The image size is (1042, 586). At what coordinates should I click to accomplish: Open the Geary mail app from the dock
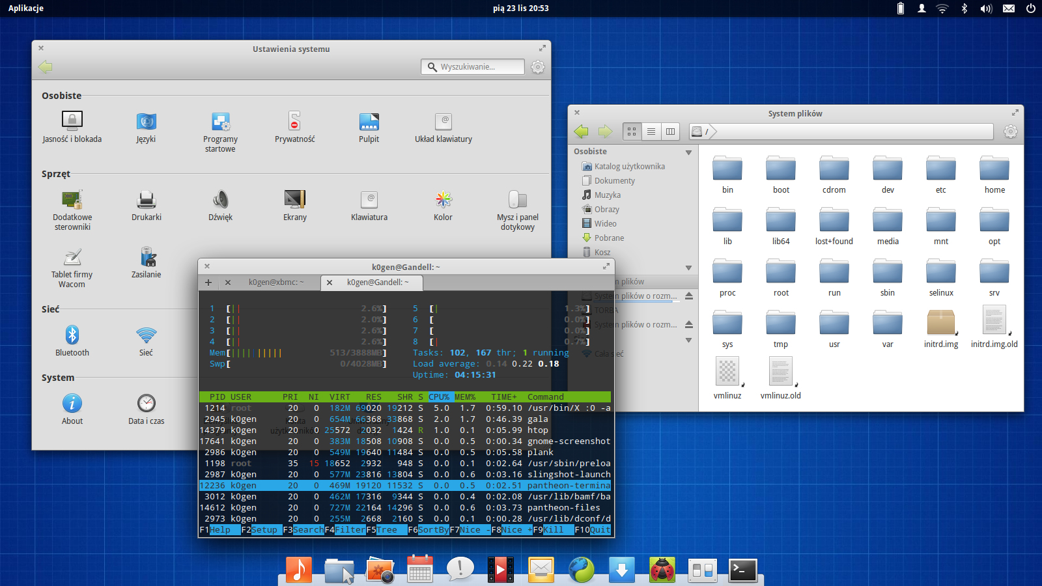[x=541, y=568]
